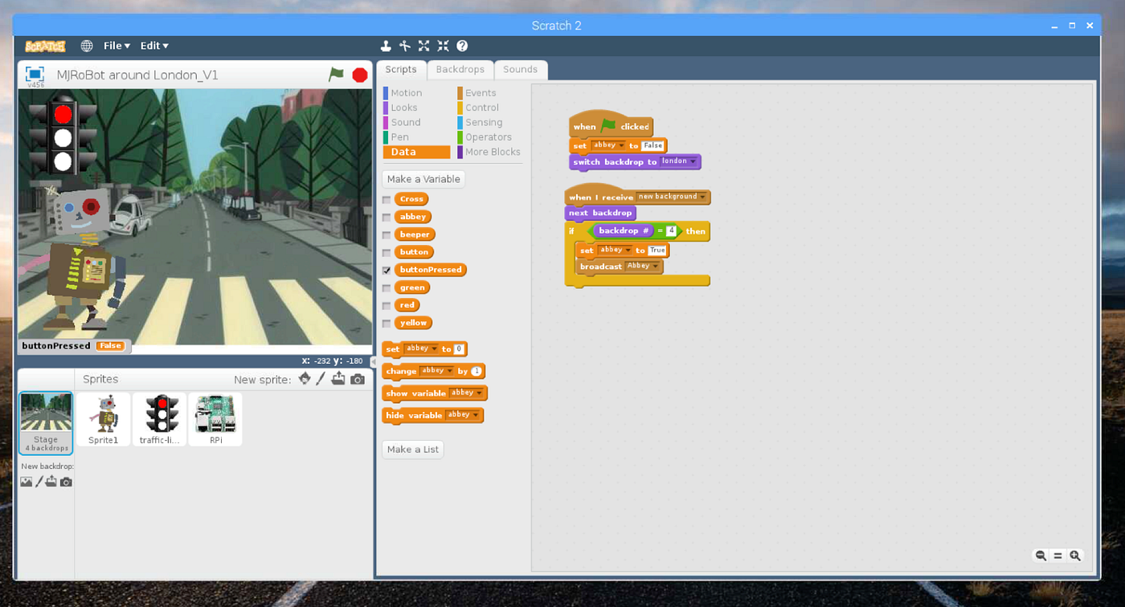Open the Edit menu
Screen dimensions: 1125x607
tap(153, 46)
